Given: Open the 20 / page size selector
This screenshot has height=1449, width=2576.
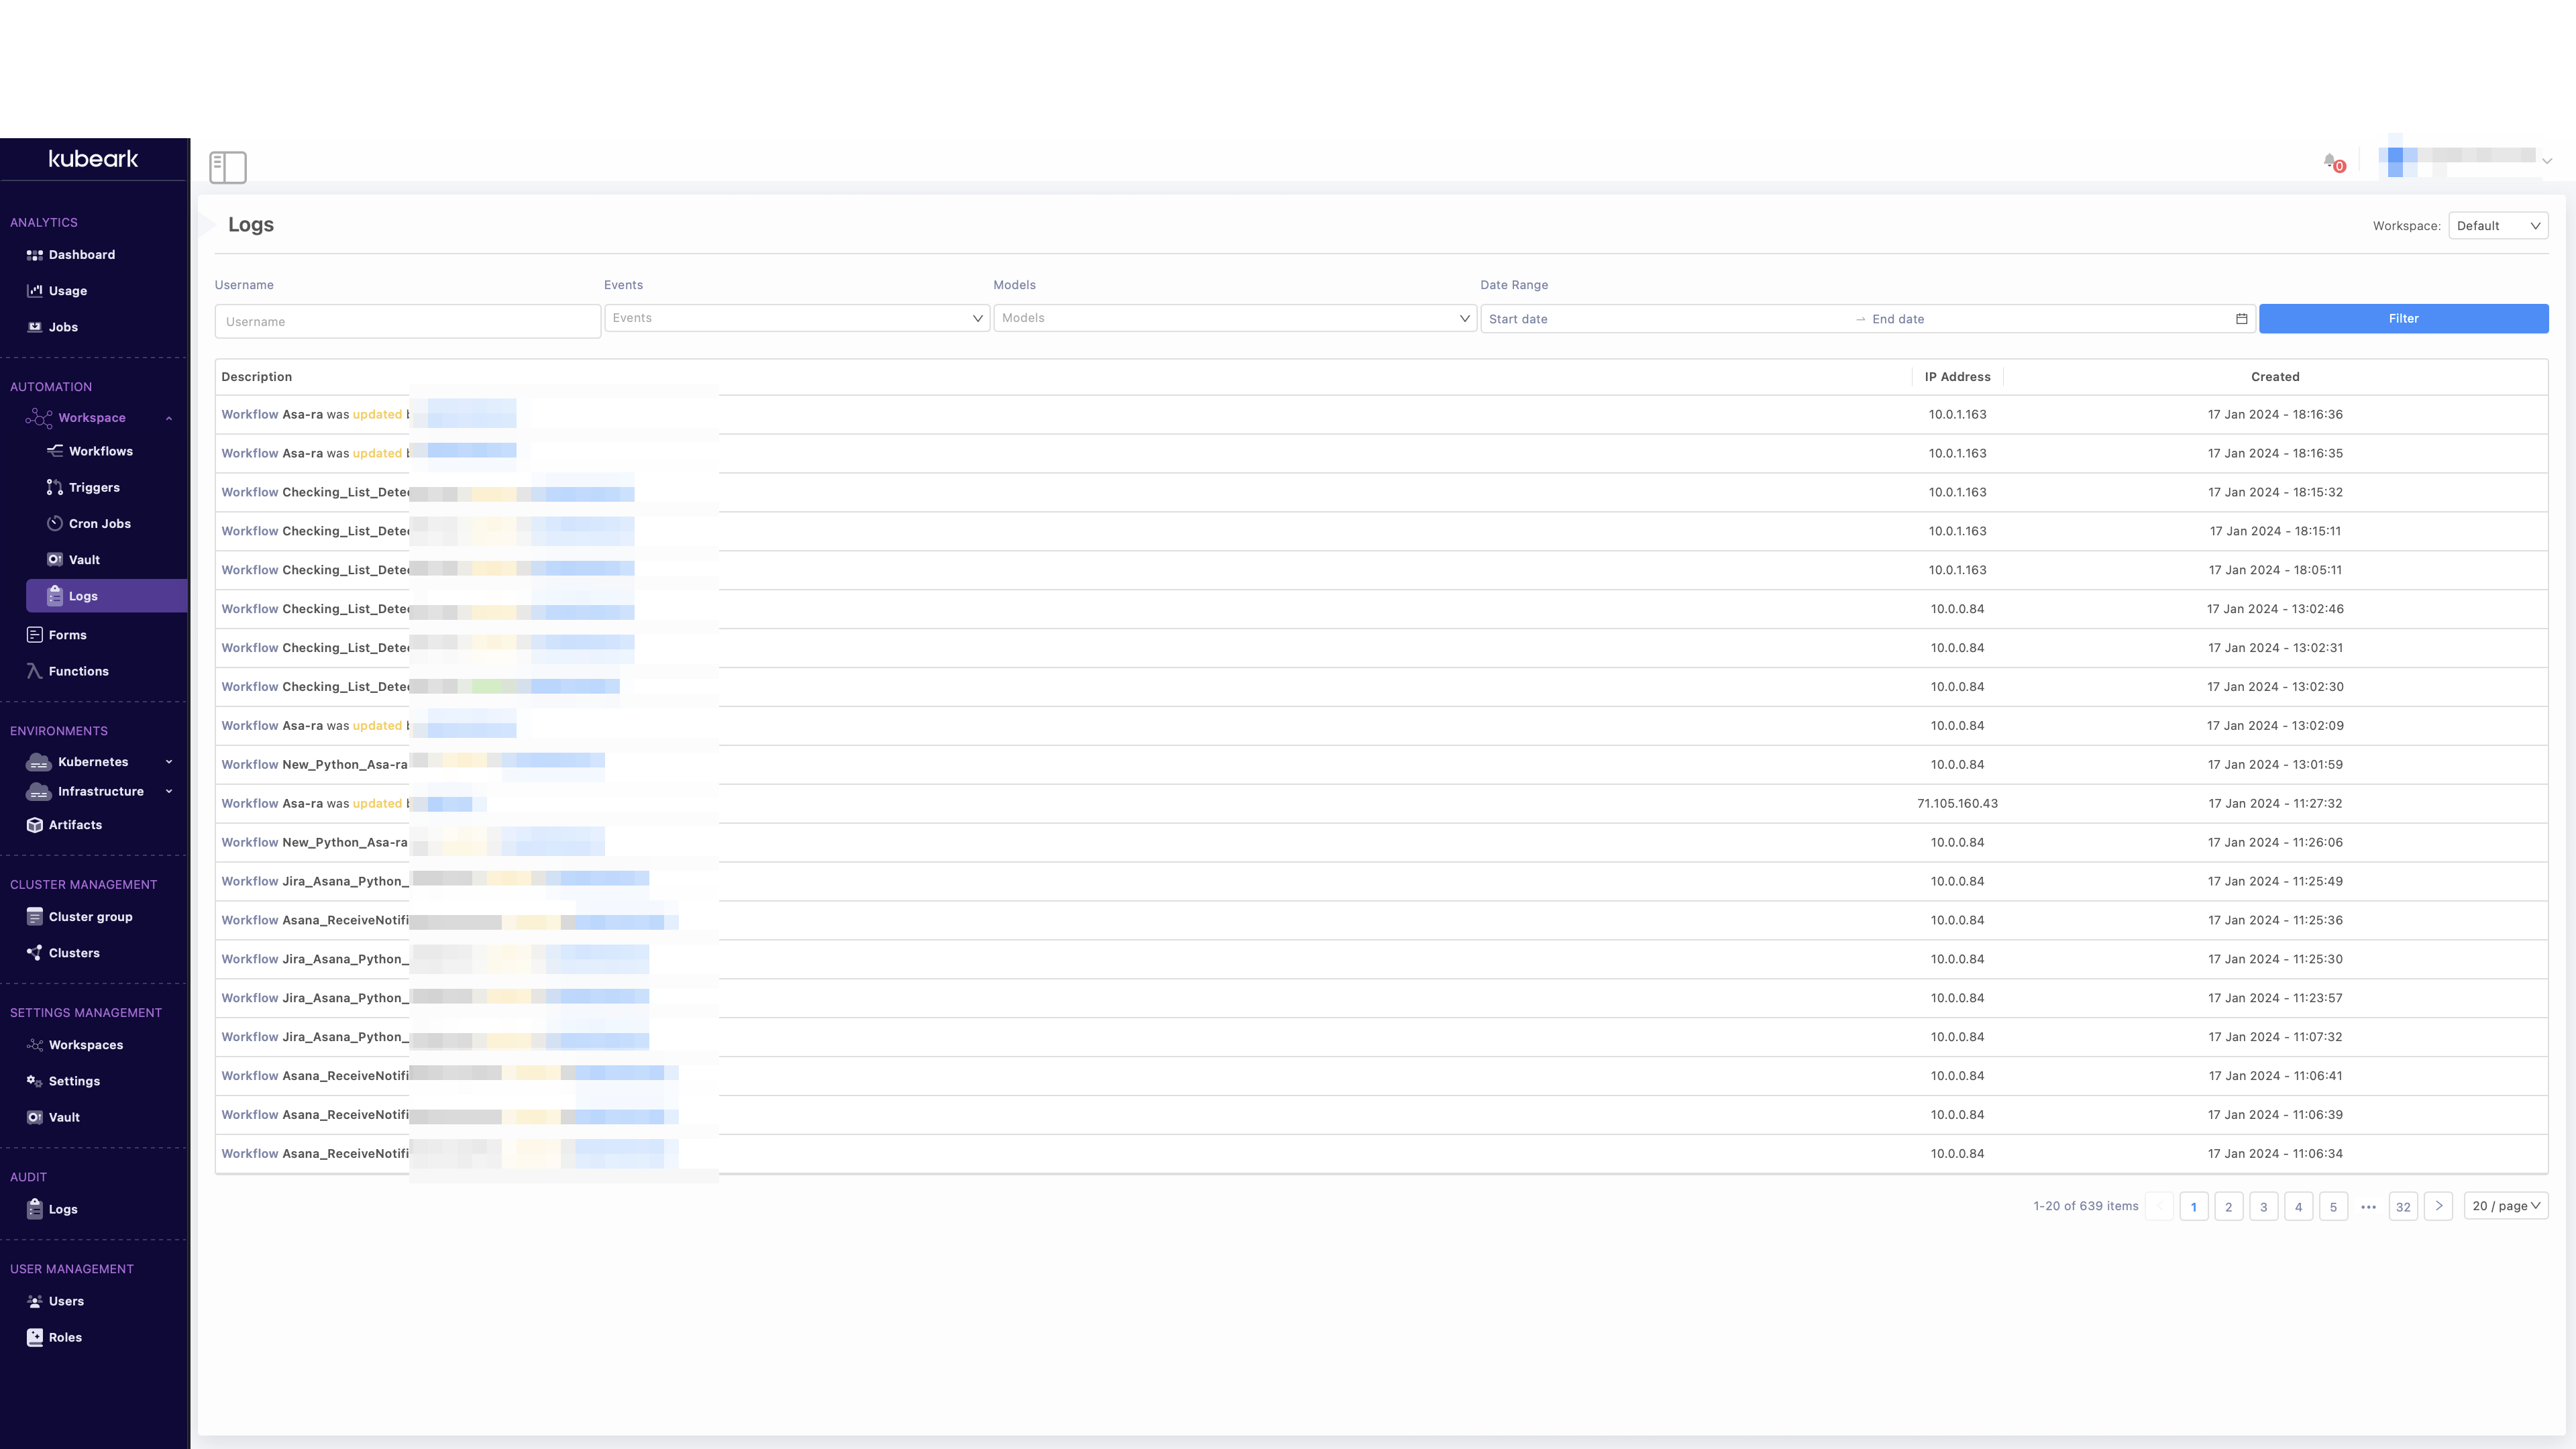Looking at the screenshot, I should 2505,1206.
